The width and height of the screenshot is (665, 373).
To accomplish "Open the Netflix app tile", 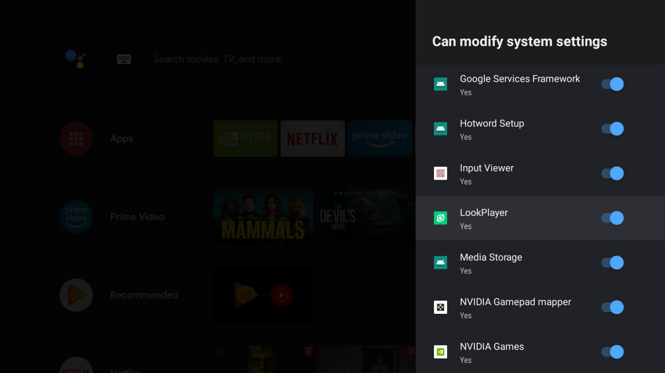I will click(x=312, y=138).
